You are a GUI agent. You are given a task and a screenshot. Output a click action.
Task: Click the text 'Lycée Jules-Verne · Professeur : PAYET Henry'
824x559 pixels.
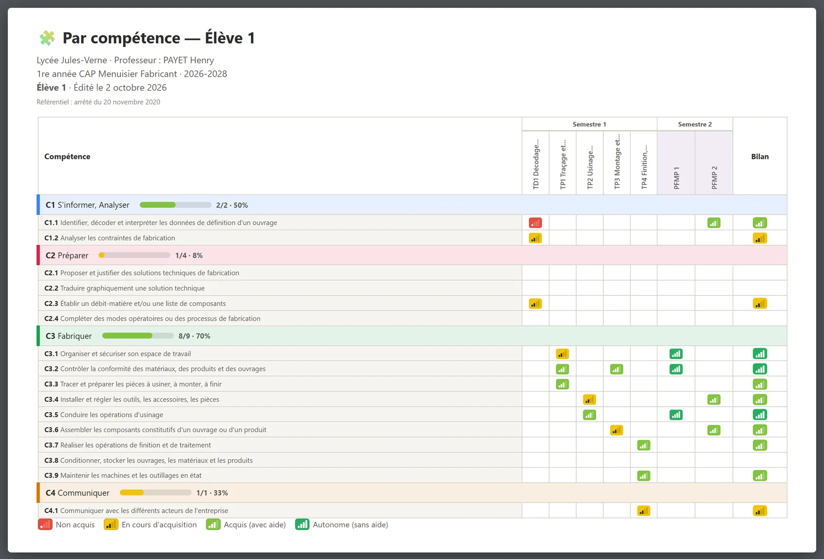click(125, 60)
